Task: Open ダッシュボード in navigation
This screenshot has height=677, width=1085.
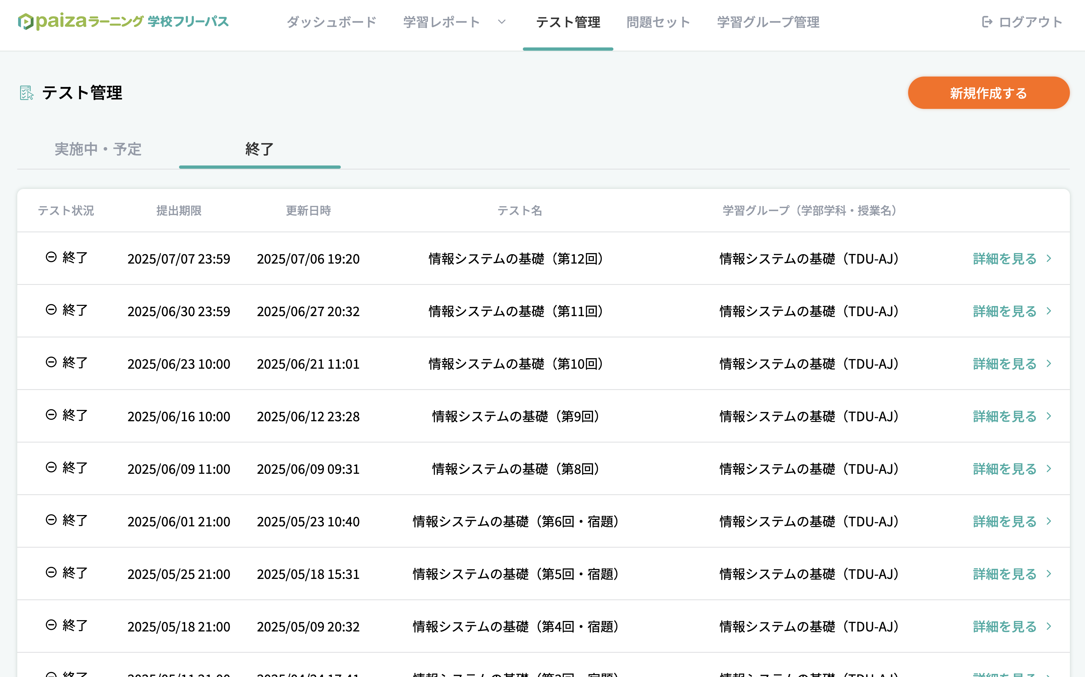Action: pos(331,22)
